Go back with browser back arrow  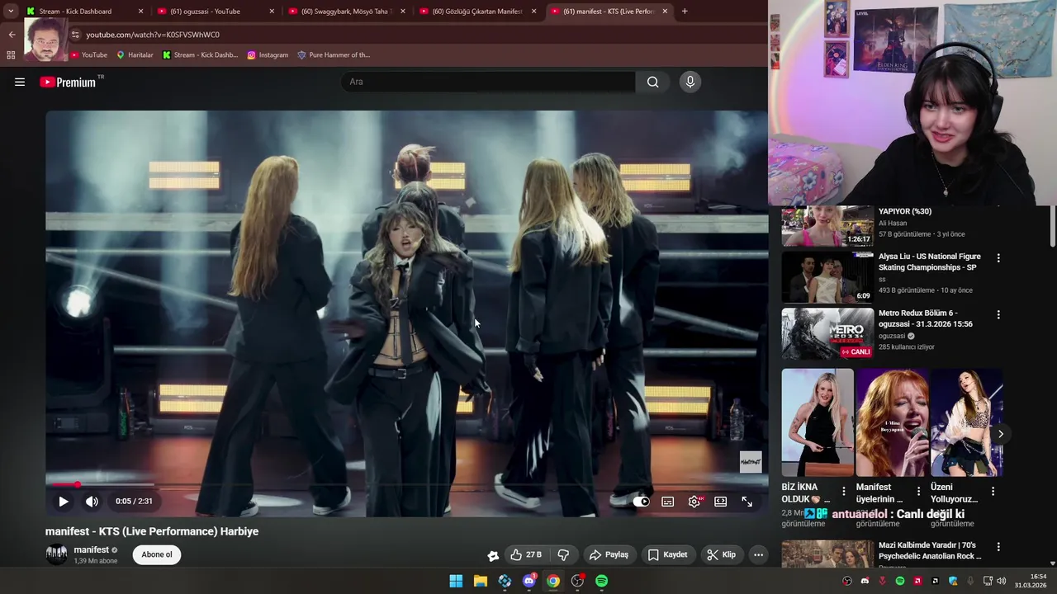click(12, 35)
